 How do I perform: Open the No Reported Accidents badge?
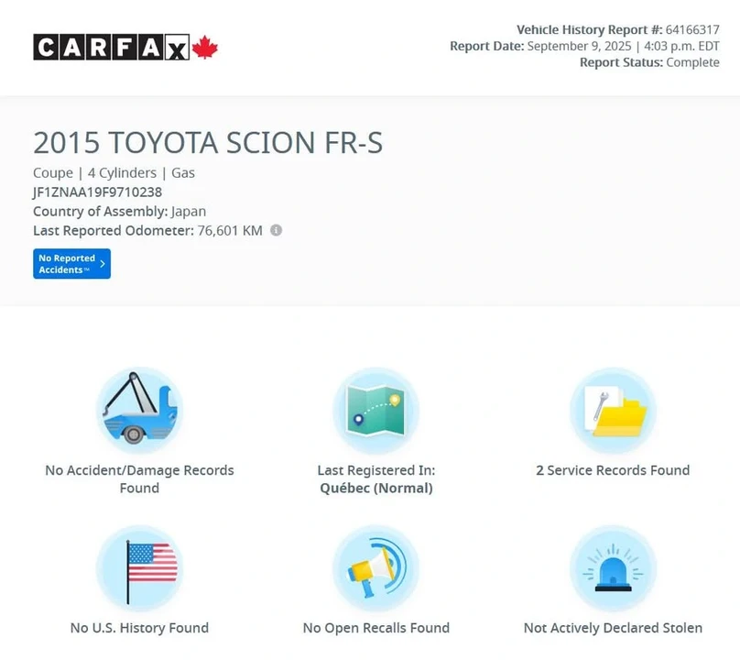(x=71, y=264)
